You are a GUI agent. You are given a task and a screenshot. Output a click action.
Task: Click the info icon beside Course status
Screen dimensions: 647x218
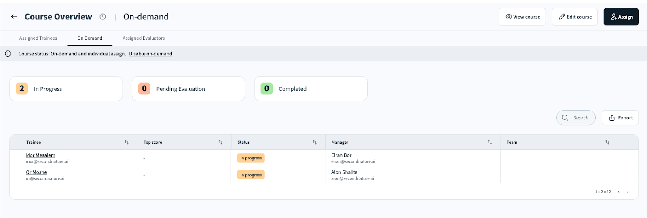tap(8, 54)
